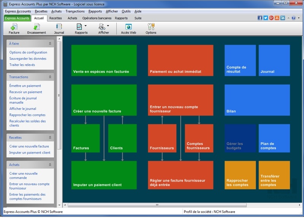Click Régler une facture fournisseur déjà entrée tile
Image resolution: width=304 pixels, height=218 pixels.
tap(180, 175)
